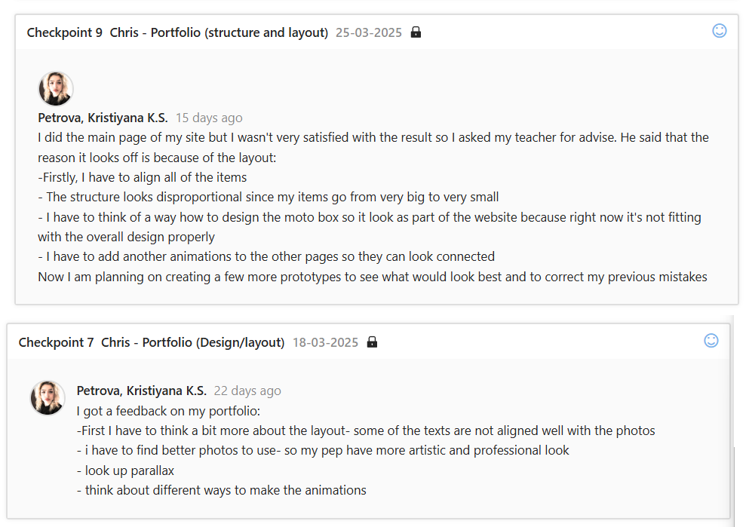Viewport: 749px width, 527px height.
Task: Click the "15 days ago" timestamp
Action: point(209,118)
